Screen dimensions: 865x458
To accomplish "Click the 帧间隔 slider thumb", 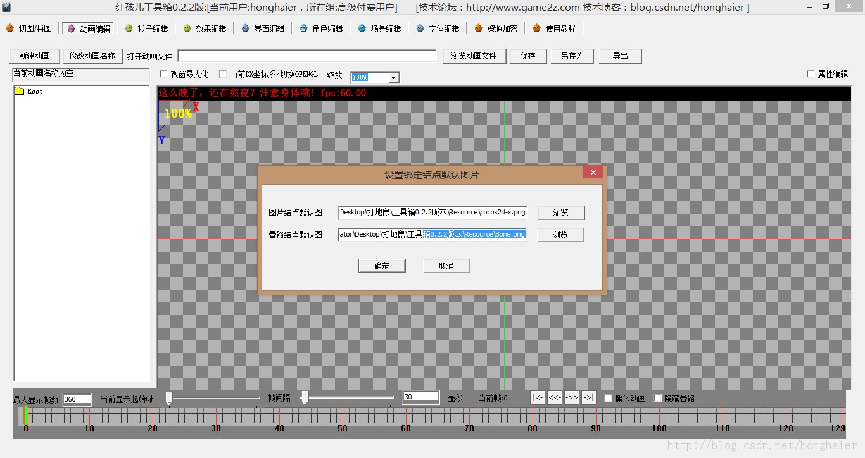I will [x=305, y=398].
